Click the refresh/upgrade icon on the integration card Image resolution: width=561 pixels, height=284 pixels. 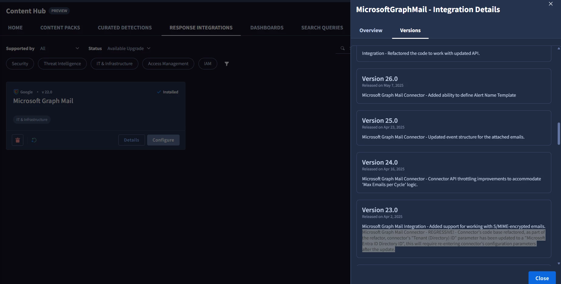point(34,140)
